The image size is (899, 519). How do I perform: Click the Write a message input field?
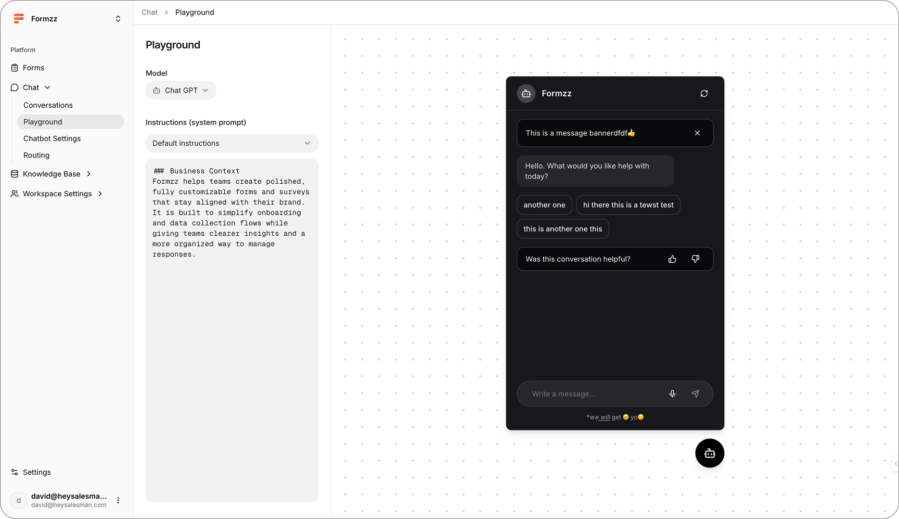pyautogui.click(x=593, y=394)
